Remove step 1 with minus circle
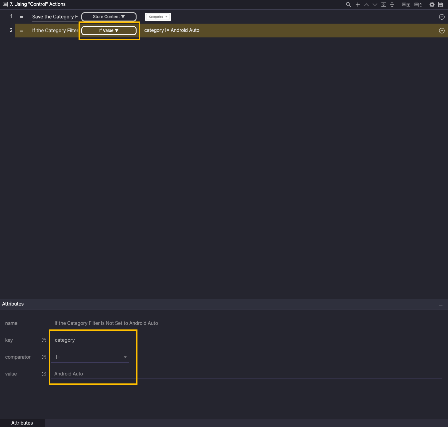Screen dimensions: 448x427 coord(442,17)
